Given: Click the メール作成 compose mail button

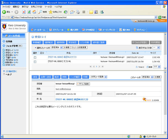Looking at the screenshot, I should pyautogui.click(x=14, y=36).
